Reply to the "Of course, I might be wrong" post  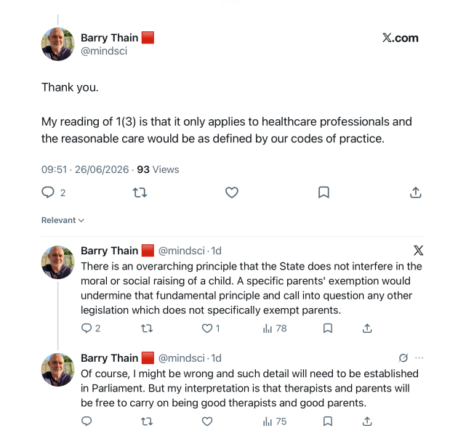(87, 421)
